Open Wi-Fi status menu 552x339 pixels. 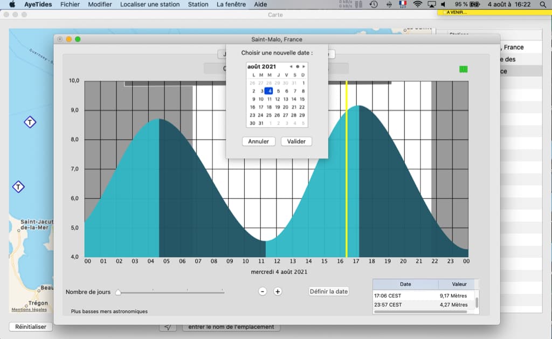418,4
